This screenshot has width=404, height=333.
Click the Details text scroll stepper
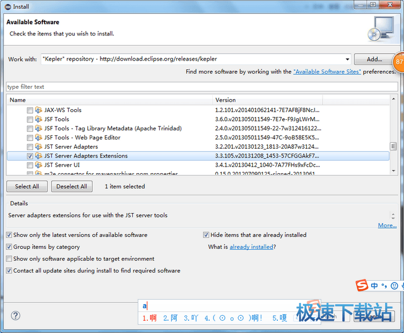393,216
